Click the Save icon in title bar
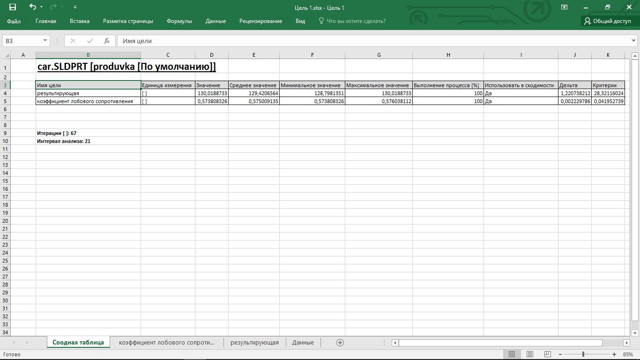 coord(13,7)
